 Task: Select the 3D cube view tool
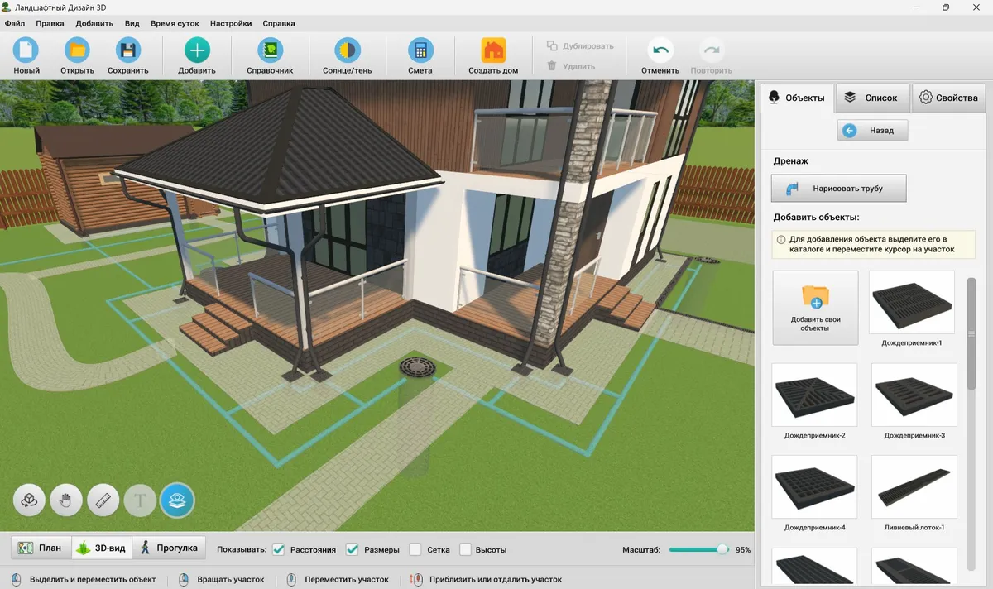29,500
